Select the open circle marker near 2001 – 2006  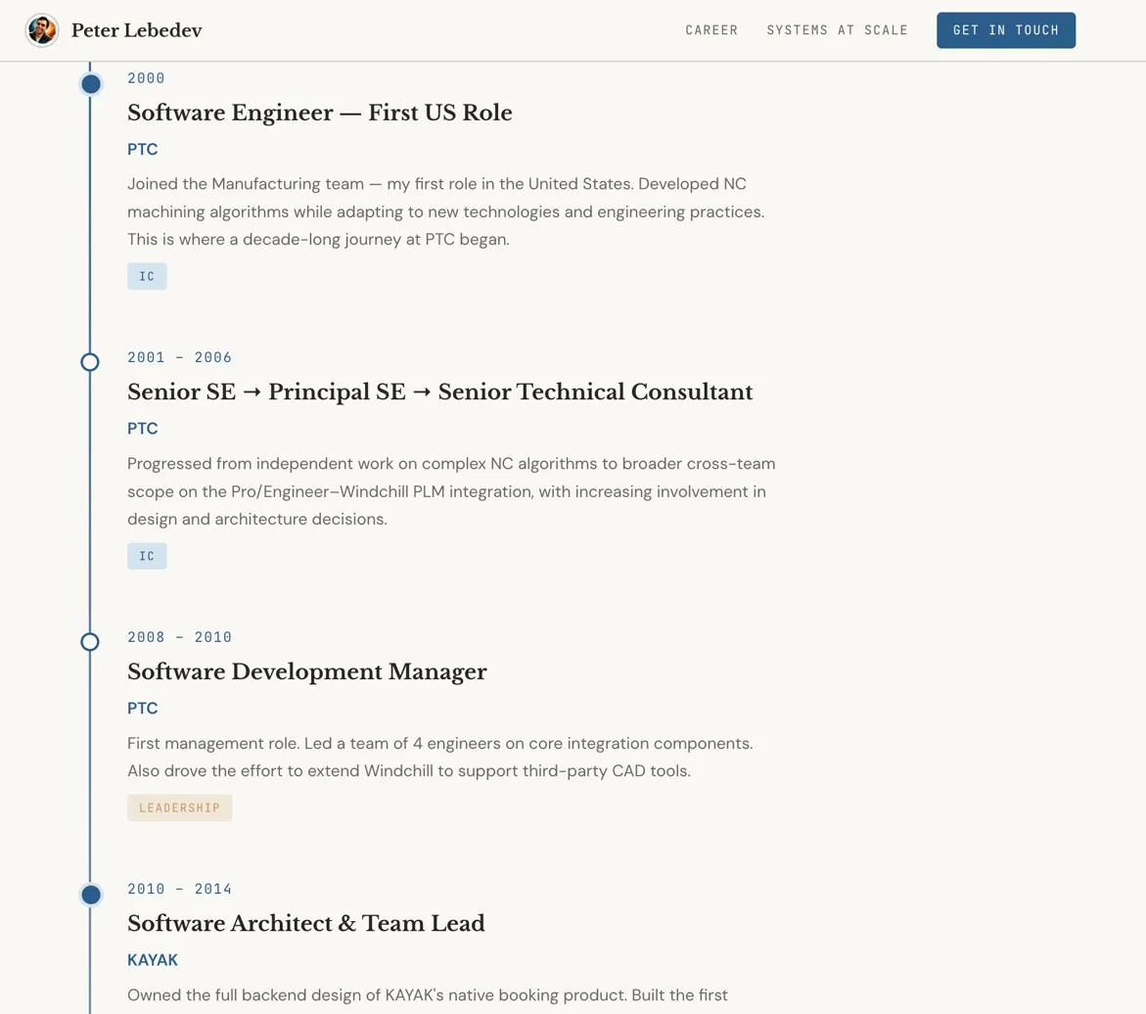[90, 361]
